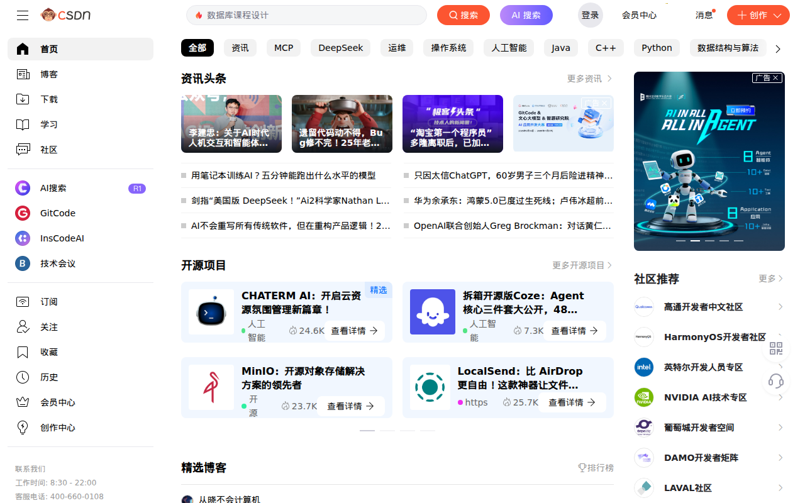Click the CSDN monkey logo
Screen dimensions: 805x503
pos(65,15)
